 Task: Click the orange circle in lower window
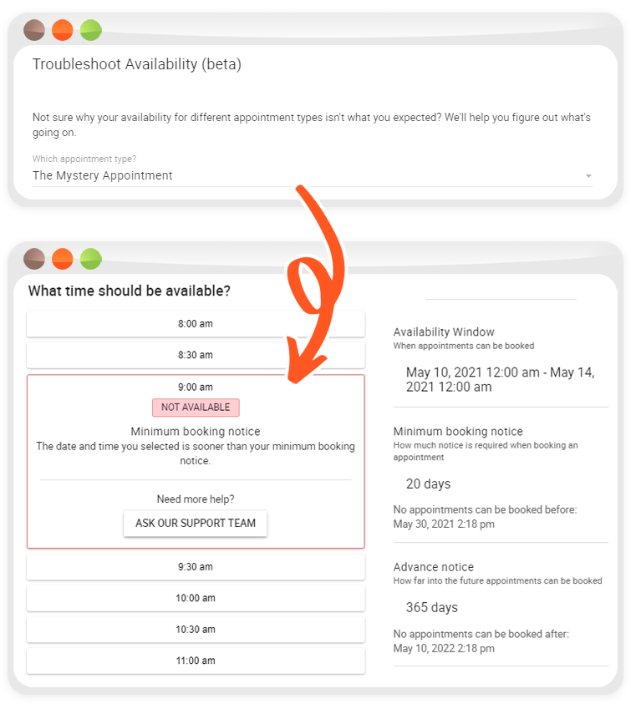63,259
